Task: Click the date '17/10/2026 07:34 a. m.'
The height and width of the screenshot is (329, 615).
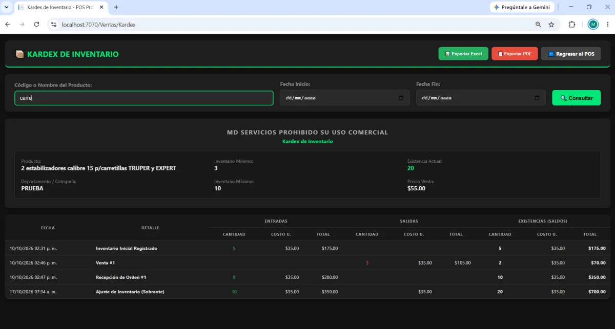Action: (33, 292)
